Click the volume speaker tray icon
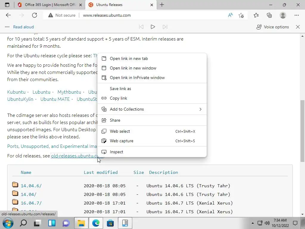The width and height of the screenshot is (305, 229). click(x=267, y=223)
